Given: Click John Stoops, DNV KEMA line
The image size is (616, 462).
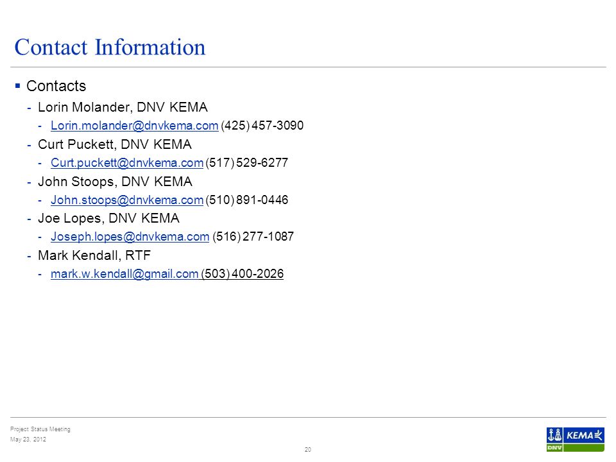Looking at the screenshot, I should point(115,182).
